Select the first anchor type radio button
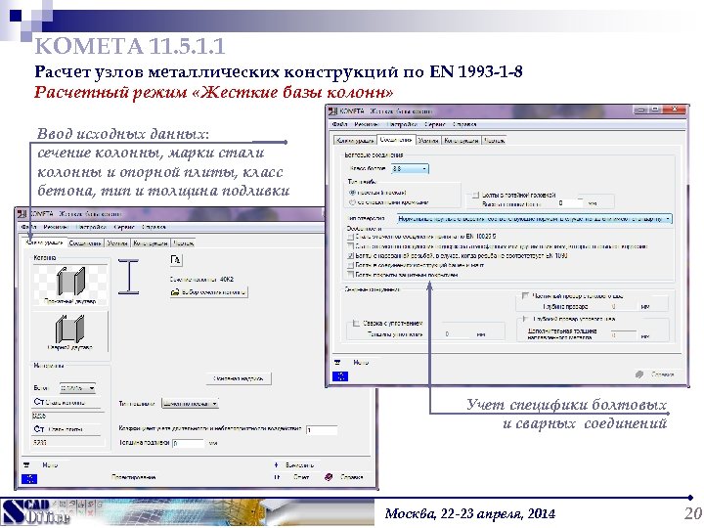 [352, 193]
